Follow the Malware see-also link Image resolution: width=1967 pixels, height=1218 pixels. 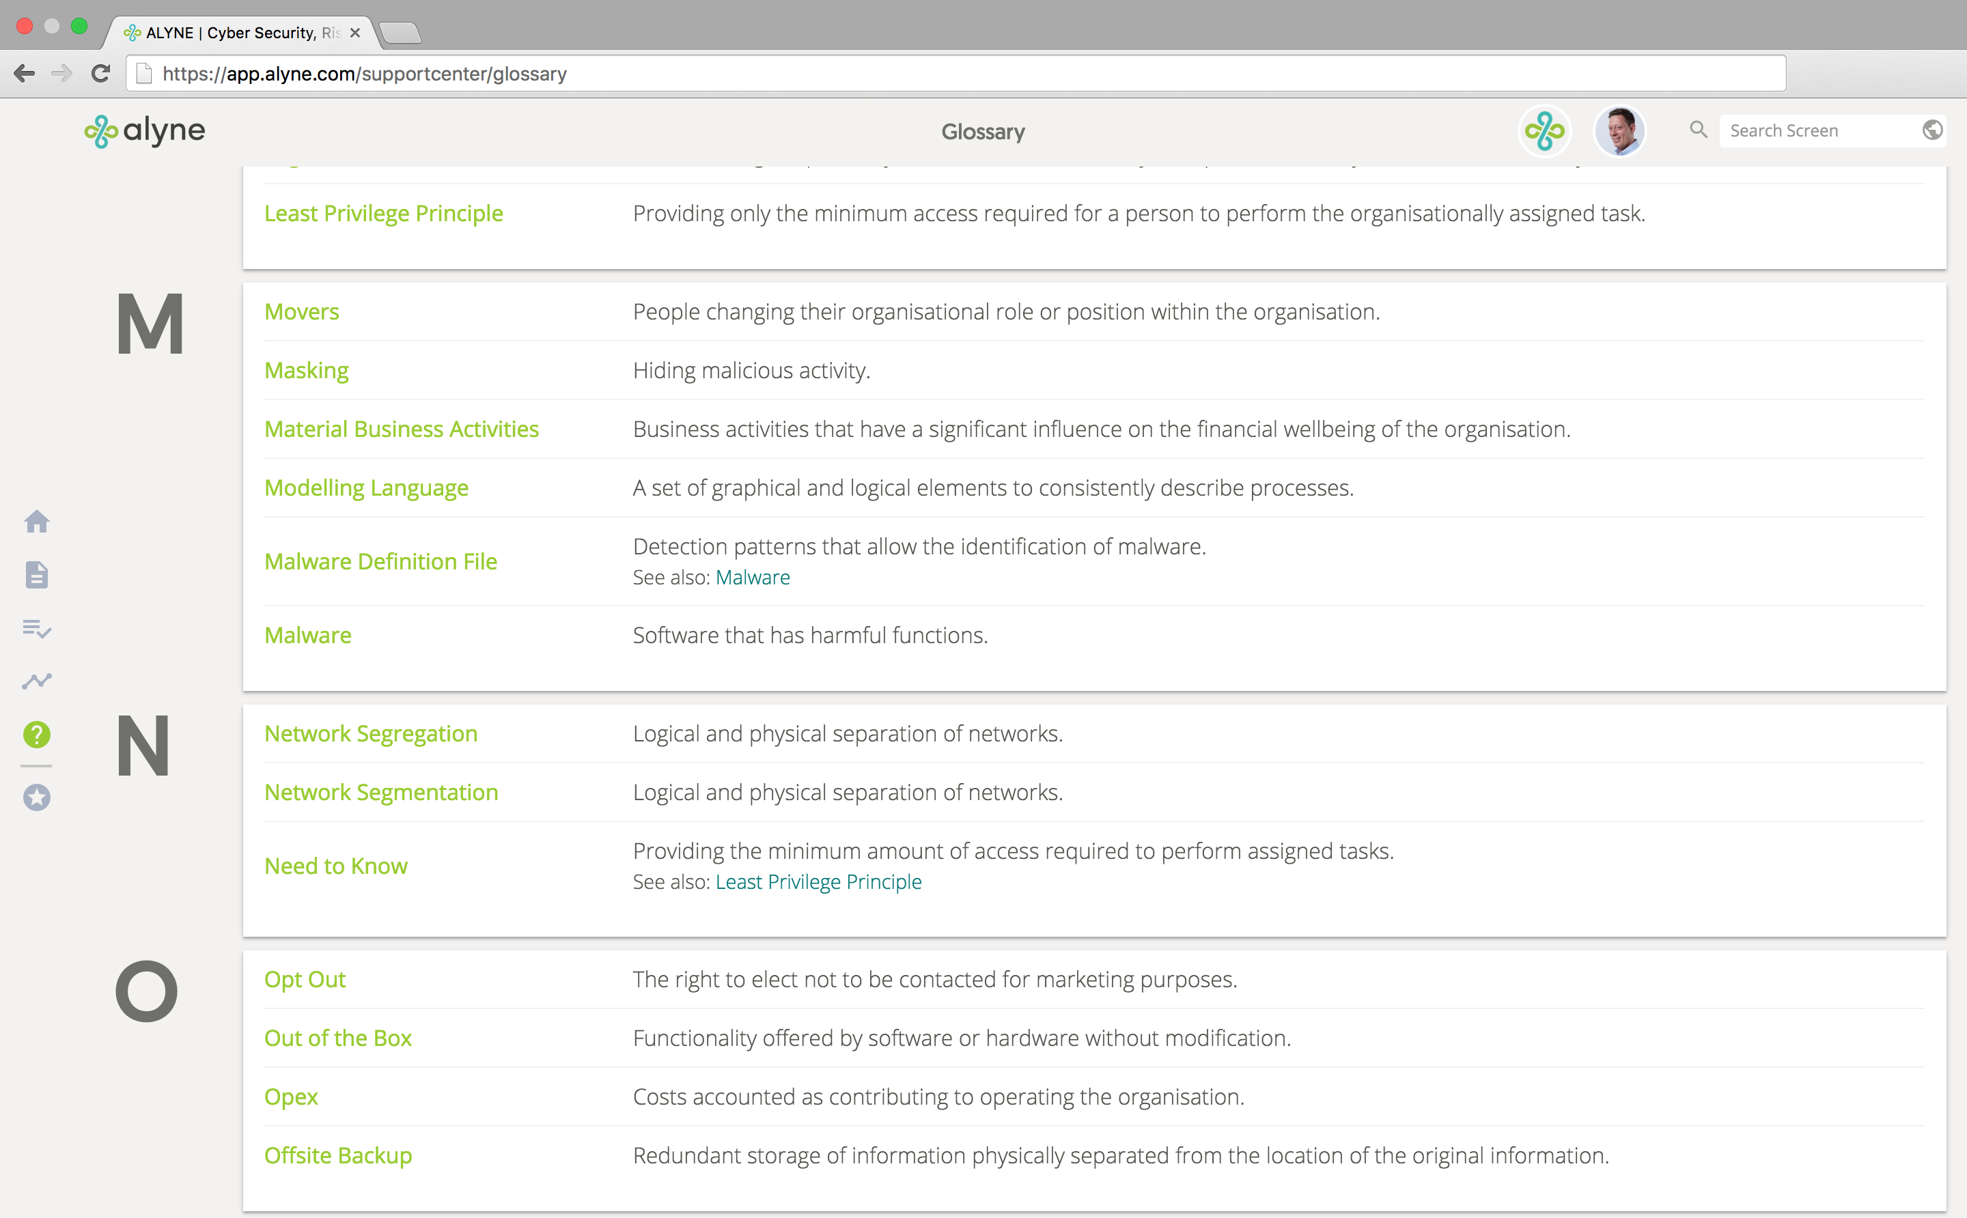pos(752,578)
